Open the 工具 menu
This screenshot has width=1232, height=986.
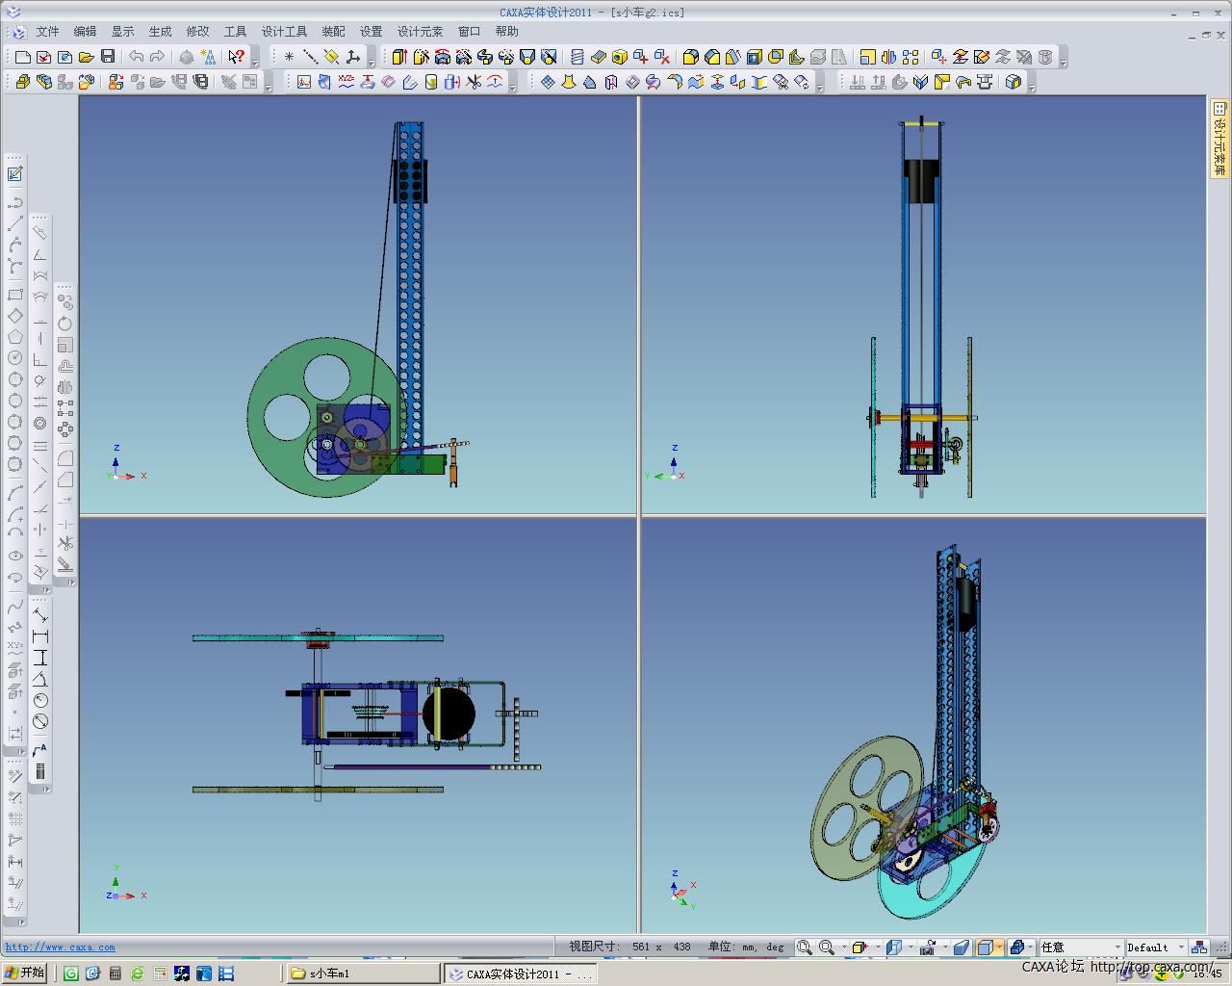point(235,32)
